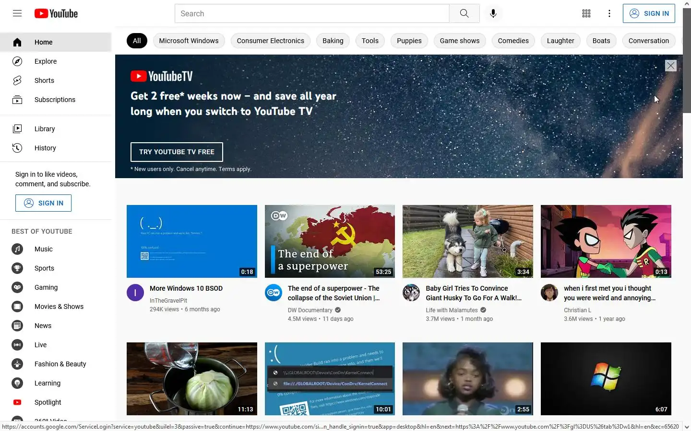Play the Windows logo 6:07 thumbnail

pyautogui.click(x=606, y=379)
